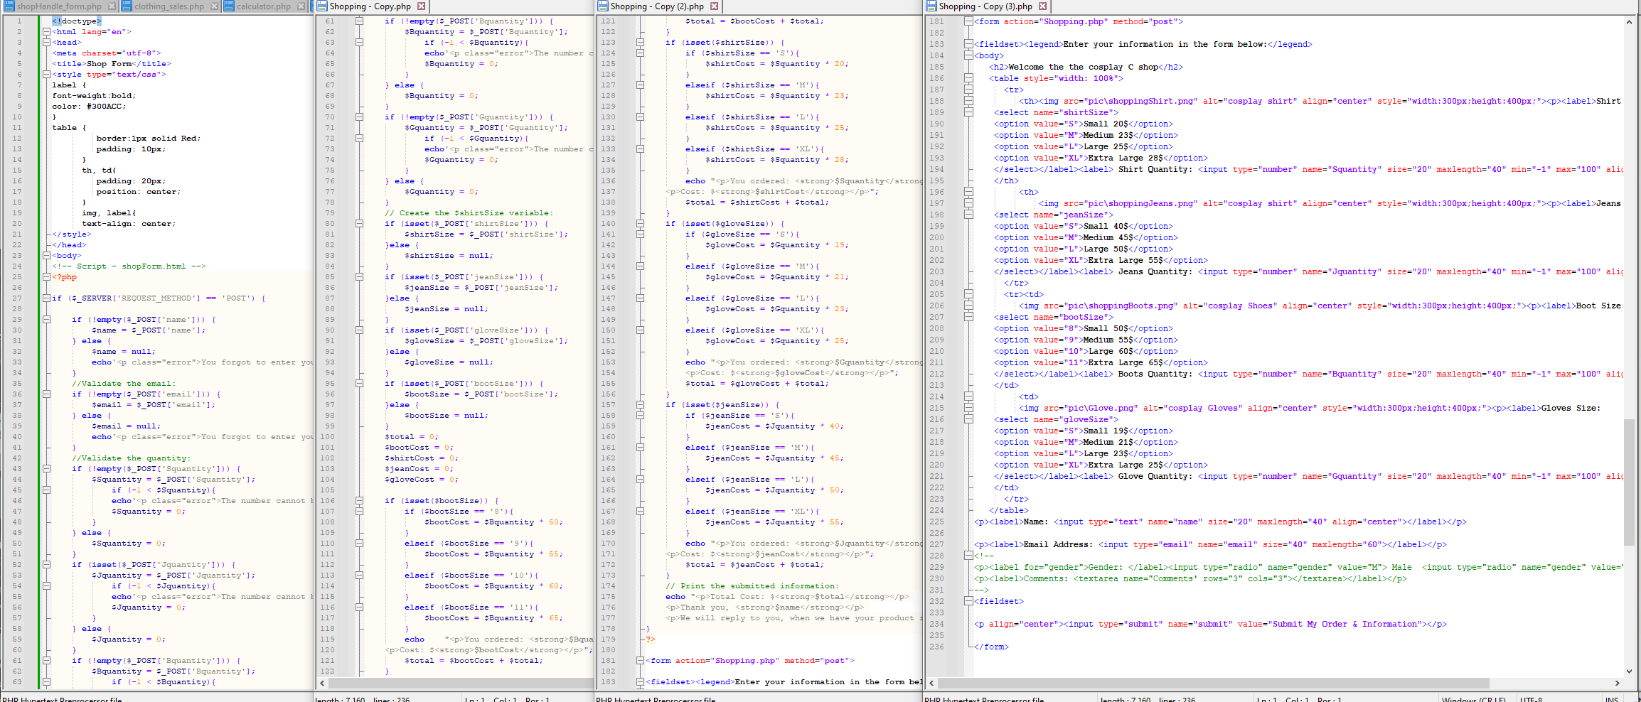Collapse the REQUEST_METHOD if block on line 27

tap(46, 298)
